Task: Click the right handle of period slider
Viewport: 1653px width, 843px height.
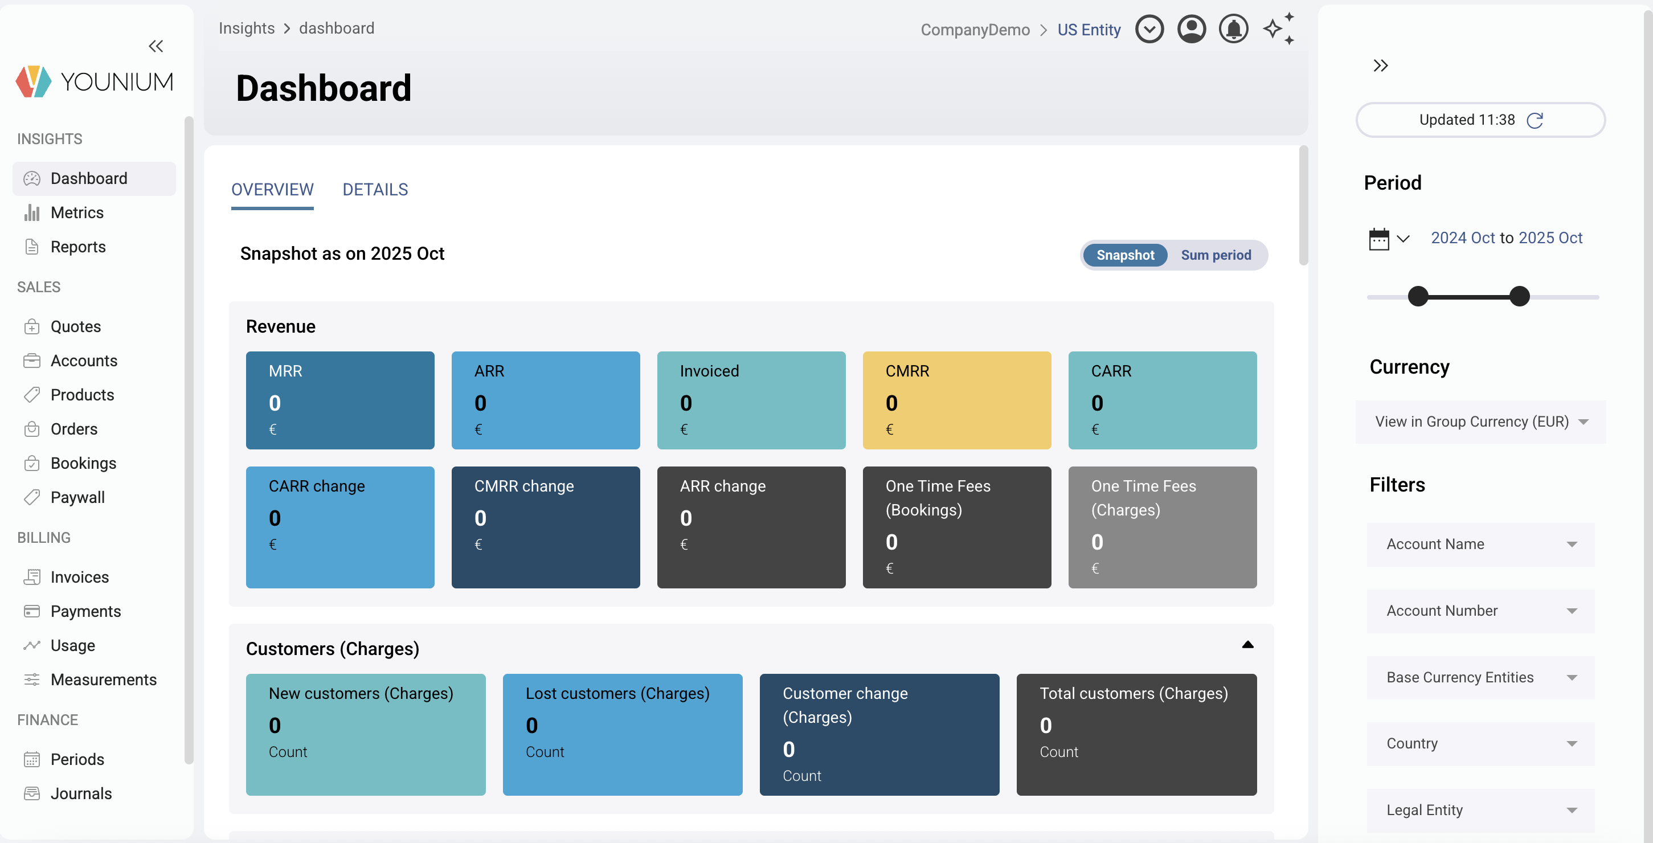Action: click(x=1519, y=296)
